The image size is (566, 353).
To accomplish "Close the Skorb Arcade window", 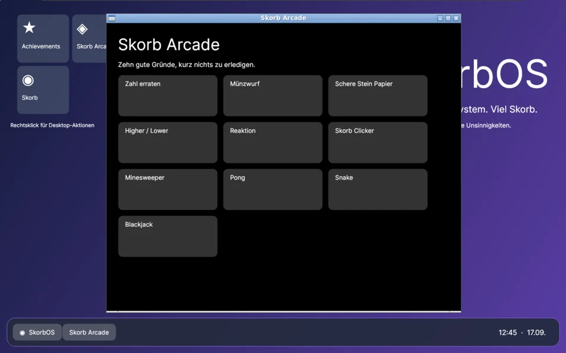I will pyautogui.click(x=456, y=18).
